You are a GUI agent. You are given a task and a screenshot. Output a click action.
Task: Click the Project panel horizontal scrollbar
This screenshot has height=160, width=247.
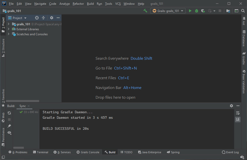point(23,101)
